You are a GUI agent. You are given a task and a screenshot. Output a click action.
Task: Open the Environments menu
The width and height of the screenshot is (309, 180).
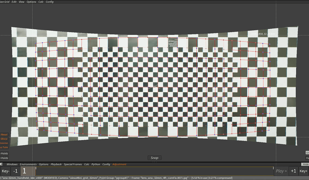[28, 164]
